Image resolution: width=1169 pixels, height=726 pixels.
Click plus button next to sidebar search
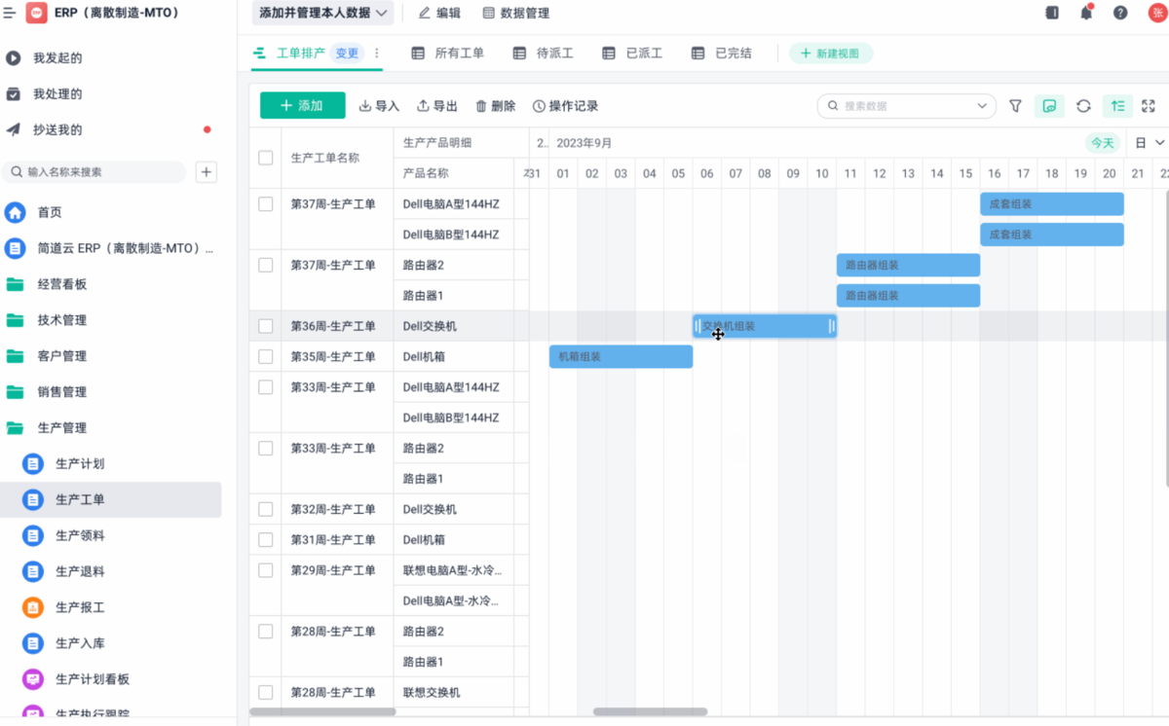coord(207,172)
